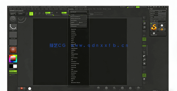Toggle the second green-lit button in the top toolbar
The height and width of the screenshot is (91, 177).
(x=64, y=13)
